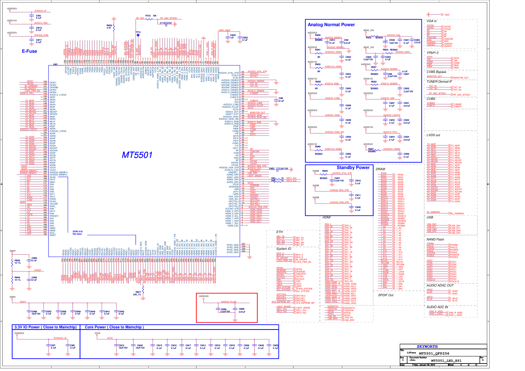
Task: Select the Standby Power section title
Action: [353, 168]
